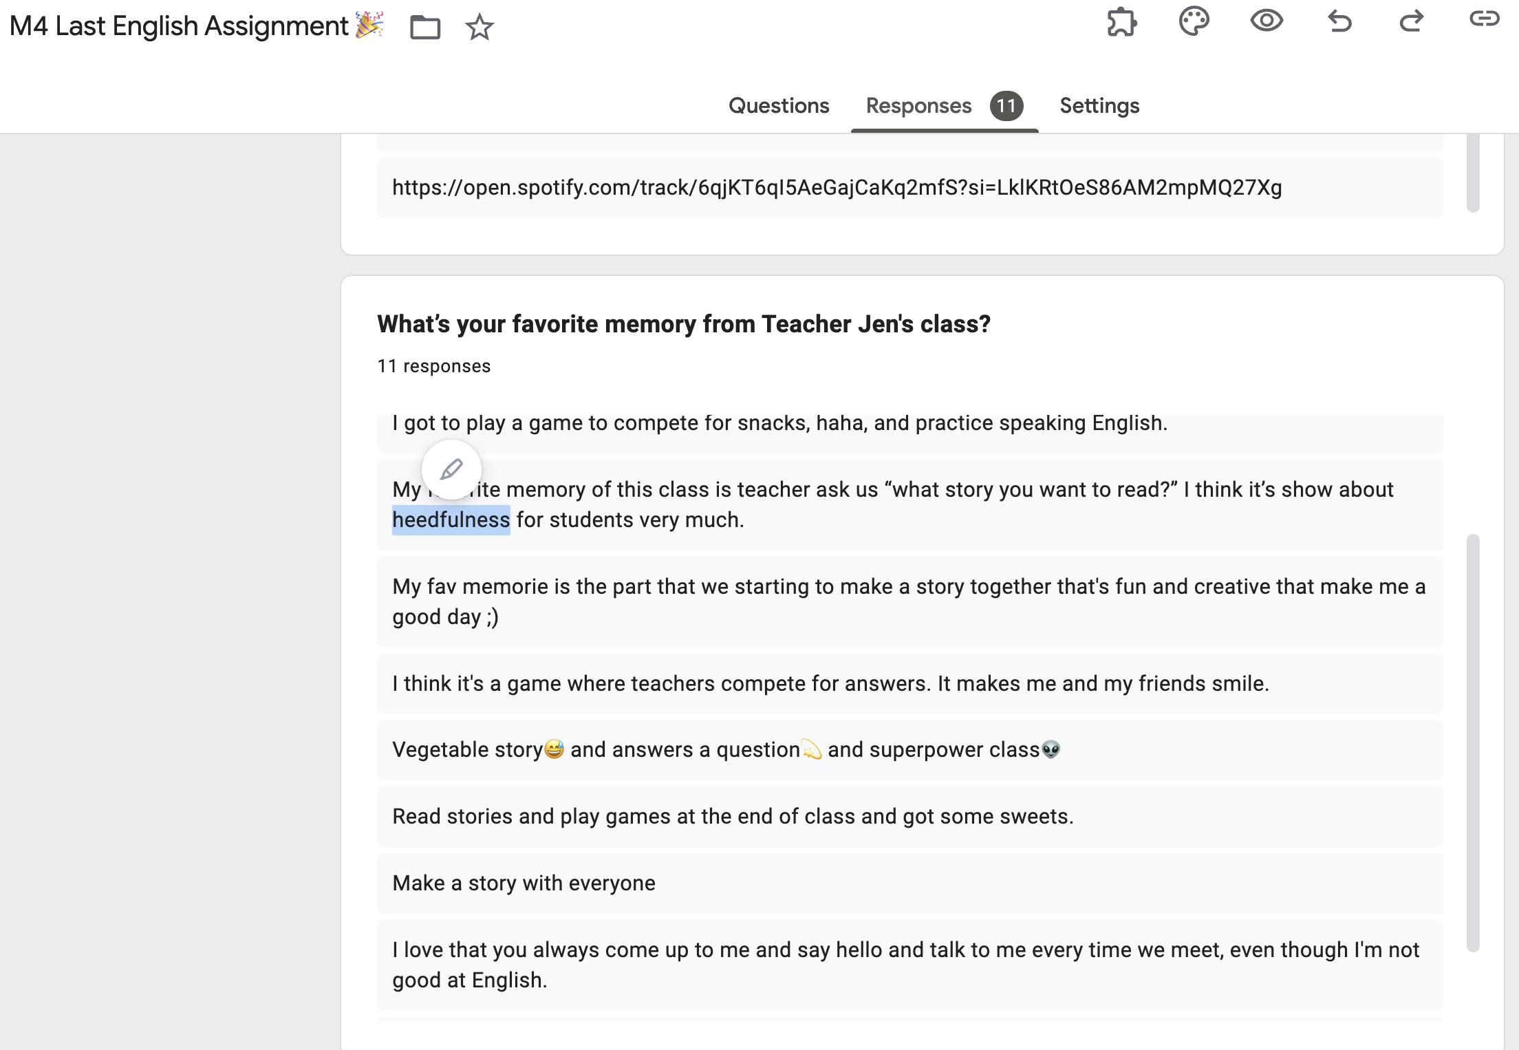Click the highlighted word heedfulness
1519x1050 pixels.
pos(451,520)
